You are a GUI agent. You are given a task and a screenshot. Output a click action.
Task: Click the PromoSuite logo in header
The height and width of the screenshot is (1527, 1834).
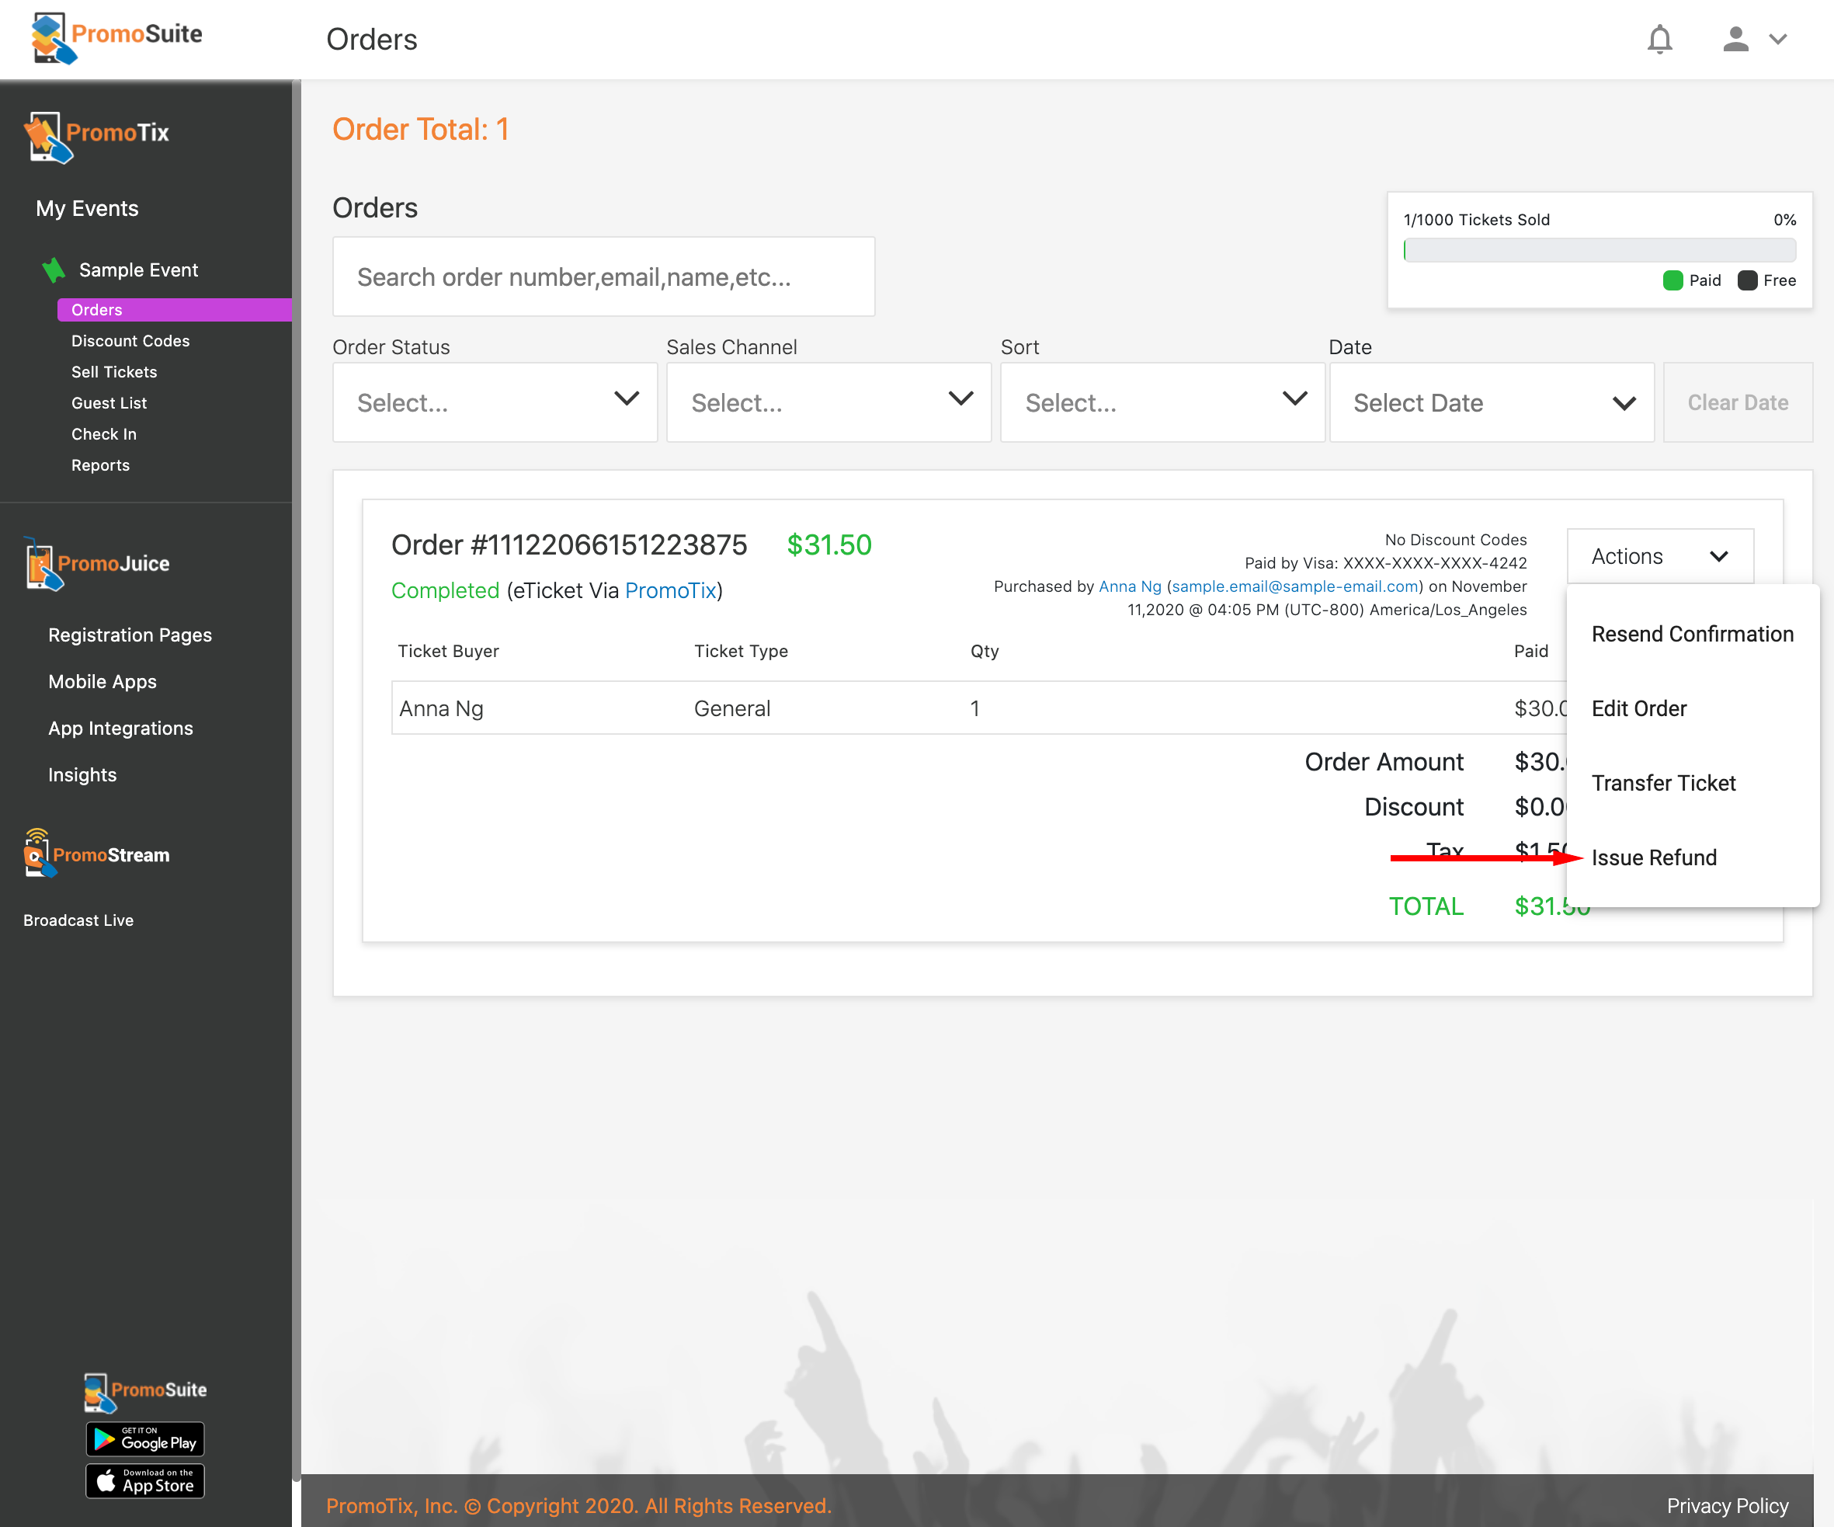tap(116, 37)
